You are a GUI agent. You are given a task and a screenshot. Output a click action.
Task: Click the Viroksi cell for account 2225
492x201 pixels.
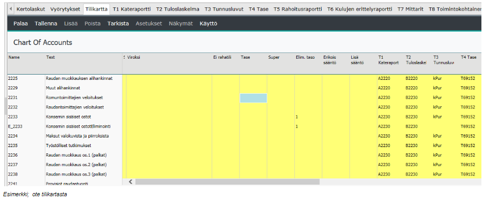click(169, 79)
